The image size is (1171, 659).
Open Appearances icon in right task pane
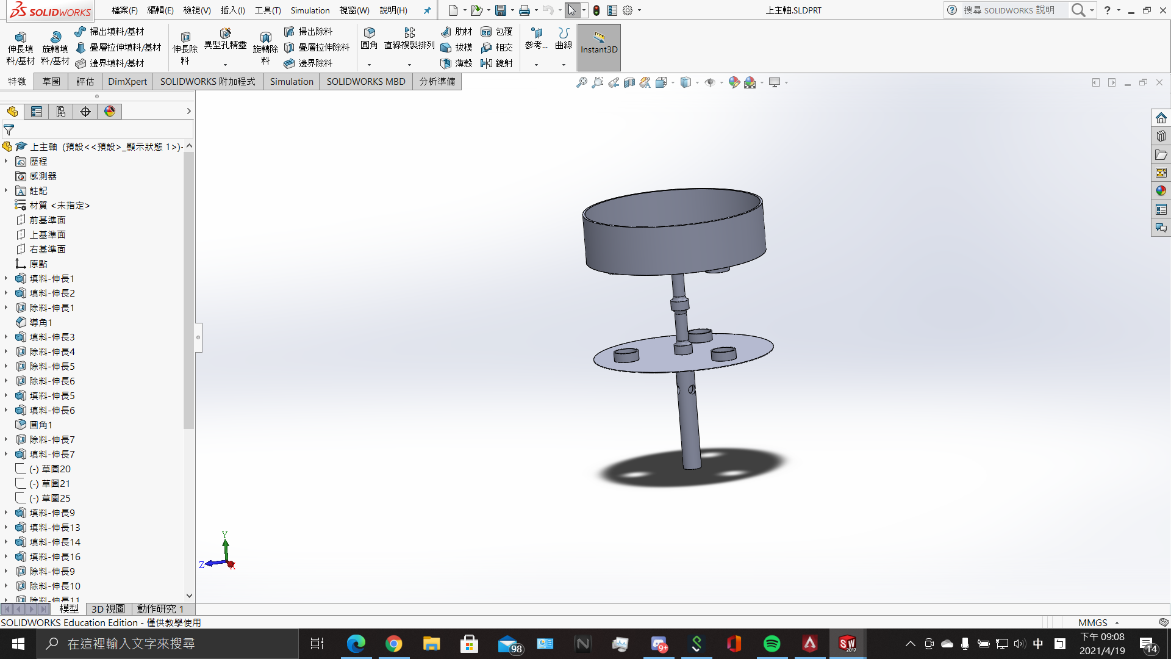(1161, 191)
